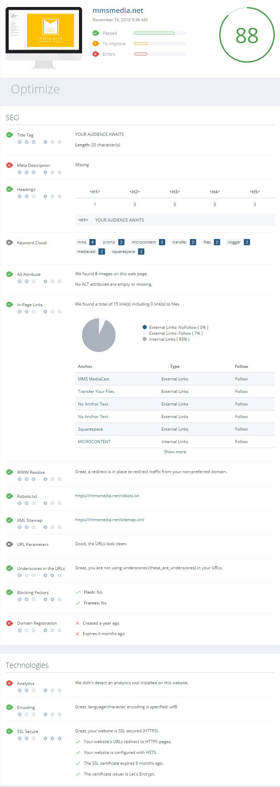280x787 pixels.
Task: Click the check mark beside Frames: No
Action: [x=78, y=603]
